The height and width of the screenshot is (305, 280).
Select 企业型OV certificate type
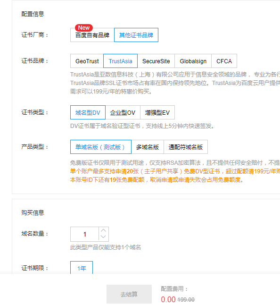click(x=123, y=112)
